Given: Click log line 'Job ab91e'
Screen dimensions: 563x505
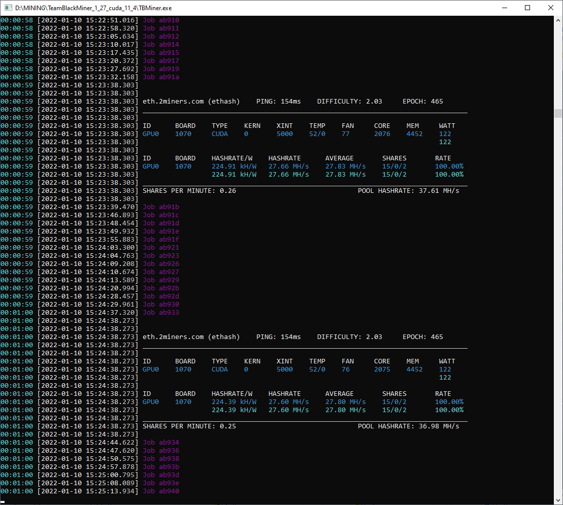Looking at the screenshot, I should point(161,231).
